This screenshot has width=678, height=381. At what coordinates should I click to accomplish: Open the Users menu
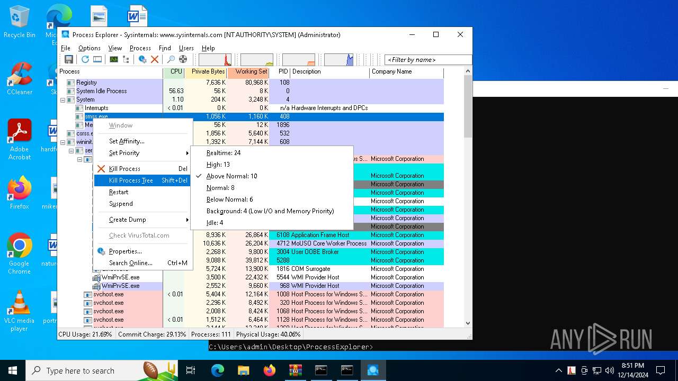(186, 48)
